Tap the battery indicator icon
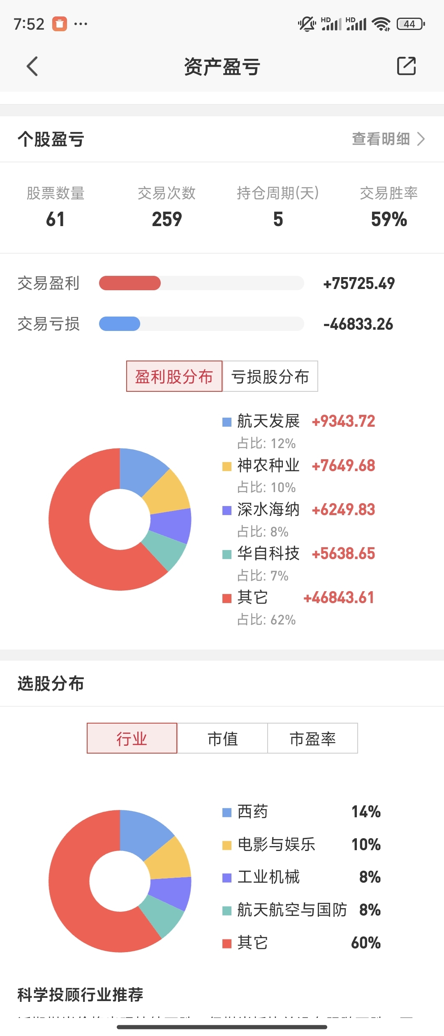Image resolution: width=444 pixels, height=1036 pixels. tap(410, 24)
